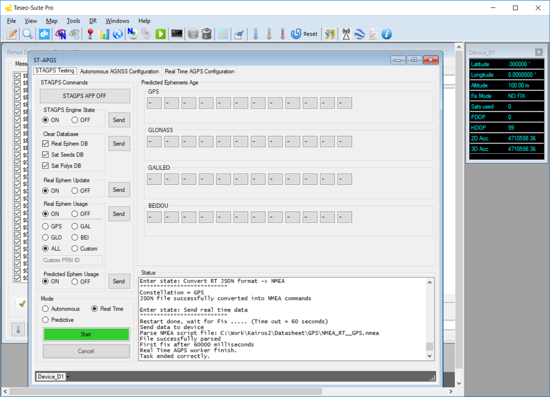Image resolution: width=550 pixels, height=397 pixels.
Task: Set Predicted Ephem Usage to OFF
Action: (81, 282)
